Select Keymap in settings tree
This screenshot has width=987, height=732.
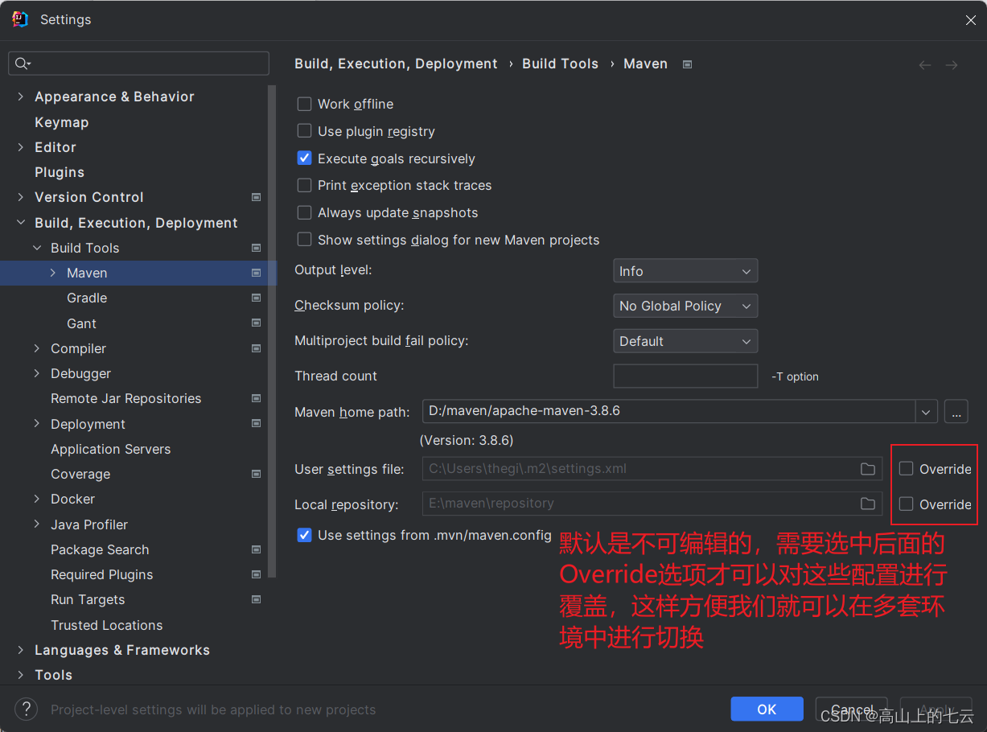[62, 122]
